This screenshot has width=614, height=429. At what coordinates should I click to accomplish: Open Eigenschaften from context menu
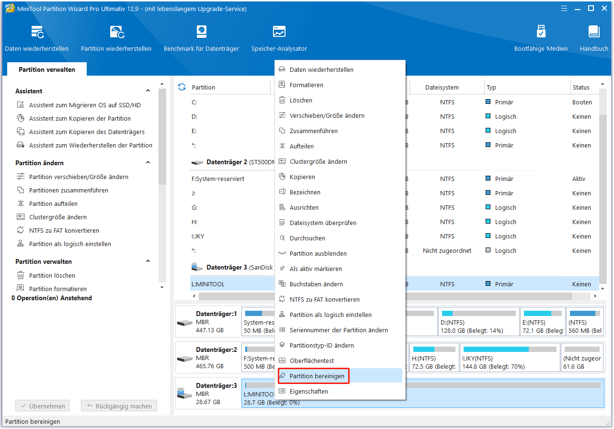(x=340, y=391)
